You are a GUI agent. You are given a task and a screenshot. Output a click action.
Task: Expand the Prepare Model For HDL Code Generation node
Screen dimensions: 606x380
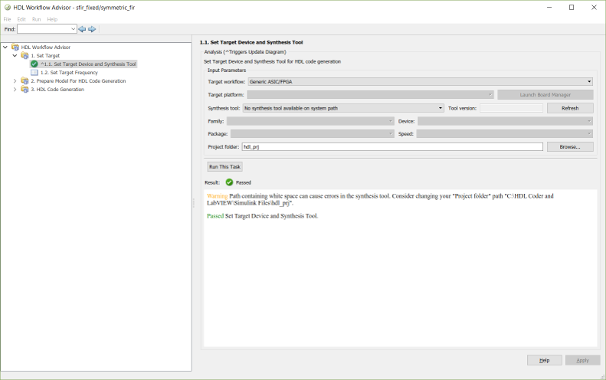click(15, 81)
